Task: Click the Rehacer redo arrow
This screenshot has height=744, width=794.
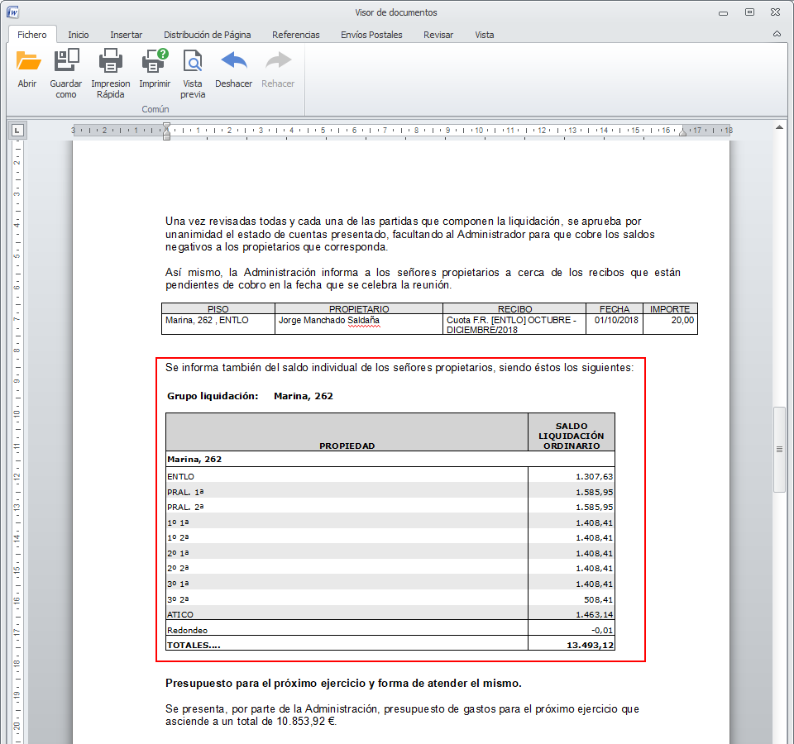Action: (x=278, y=62)
